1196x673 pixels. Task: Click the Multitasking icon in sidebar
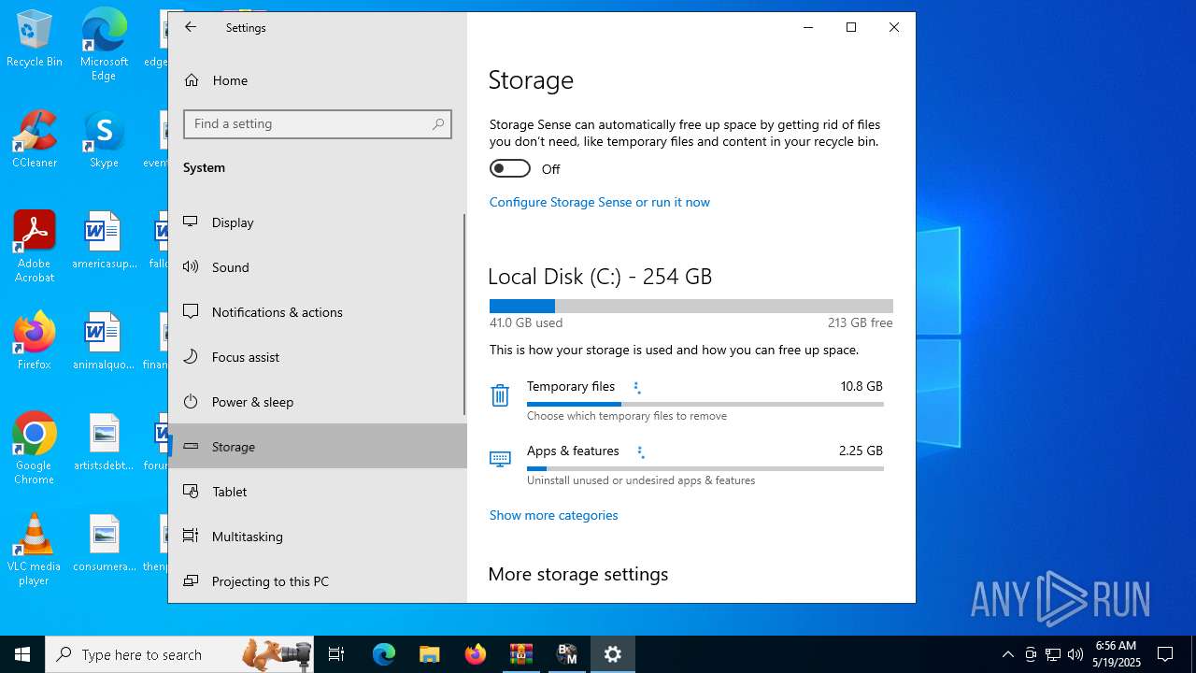[x=191, y=536]
